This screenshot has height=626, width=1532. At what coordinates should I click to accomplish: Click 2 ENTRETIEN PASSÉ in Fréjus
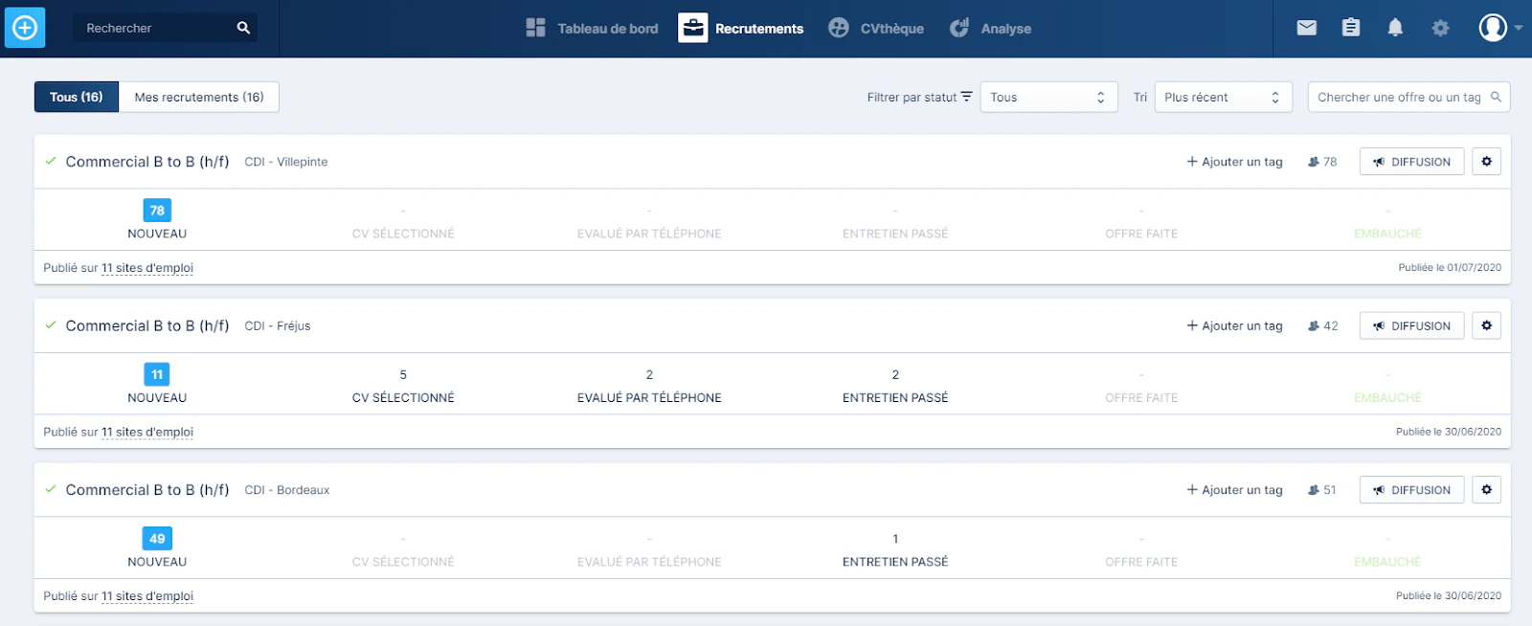pyautogui.click(x=895, y=386)
